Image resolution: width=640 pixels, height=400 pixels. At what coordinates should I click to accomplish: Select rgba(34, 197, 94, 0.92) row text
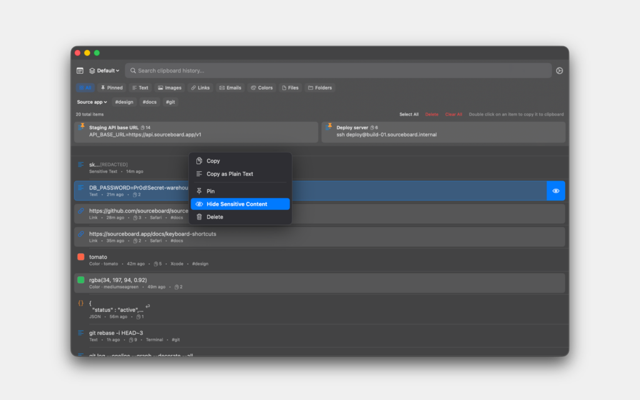tap(118, 280)
